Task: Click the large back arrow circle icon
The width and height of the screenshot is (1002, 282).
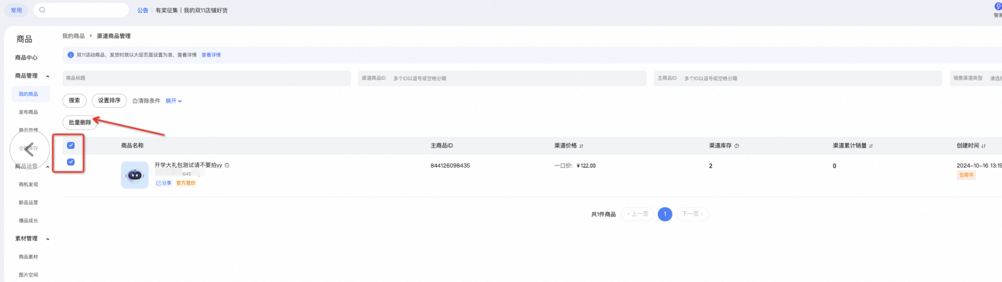Action: point(30,149)
